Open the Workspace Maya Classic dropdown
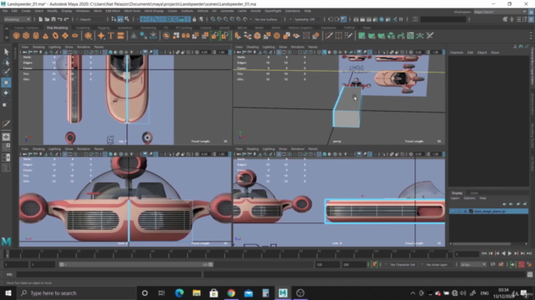Screen dimensions: 535x300 click(500, 12)
